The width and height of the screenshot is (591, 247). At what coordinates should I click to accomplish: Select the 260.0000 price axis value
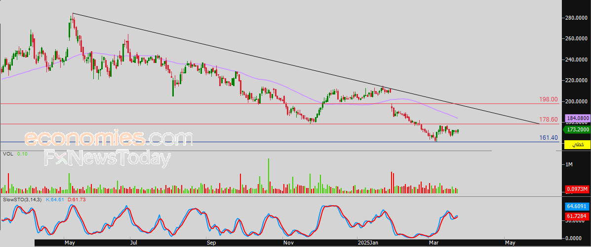(576, 39)
